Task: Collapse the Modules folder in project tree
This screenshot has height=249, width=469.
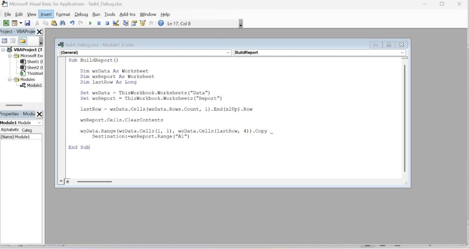Action: click(11, 79)
